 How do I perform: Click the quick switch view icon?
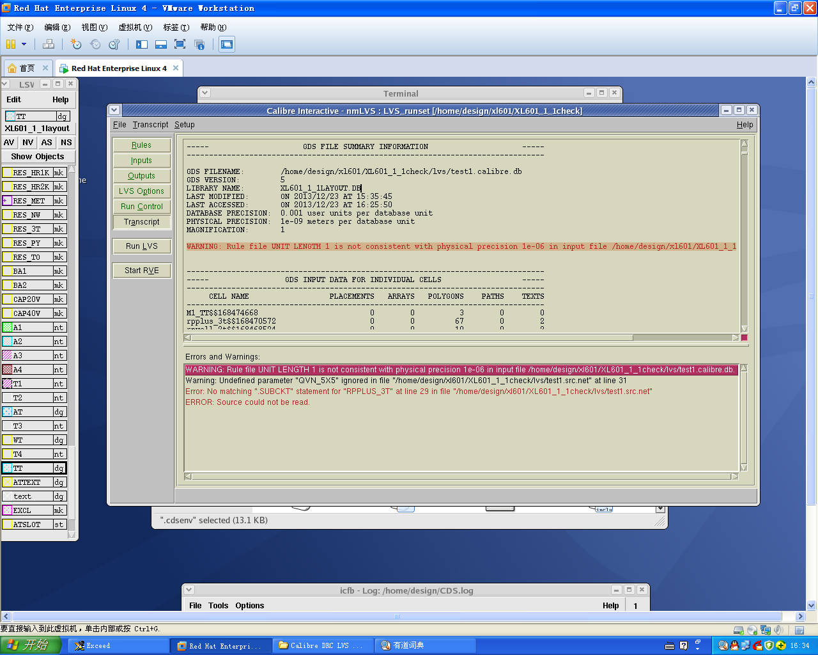click(x=161, y=44)
